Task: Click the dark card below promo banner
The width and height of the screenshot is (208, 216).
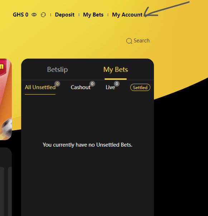Action: pos(6,182)
